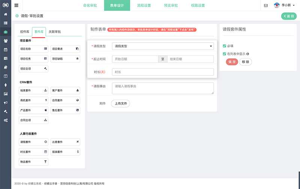Image resolution: width=300 pixels, height=189 pixels.
Task: Click the 上传文件 button
Action: (120, 103)
